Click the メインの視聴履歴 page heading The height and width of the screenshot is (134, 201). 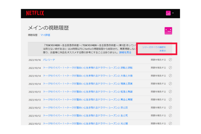tap(49, 28)
